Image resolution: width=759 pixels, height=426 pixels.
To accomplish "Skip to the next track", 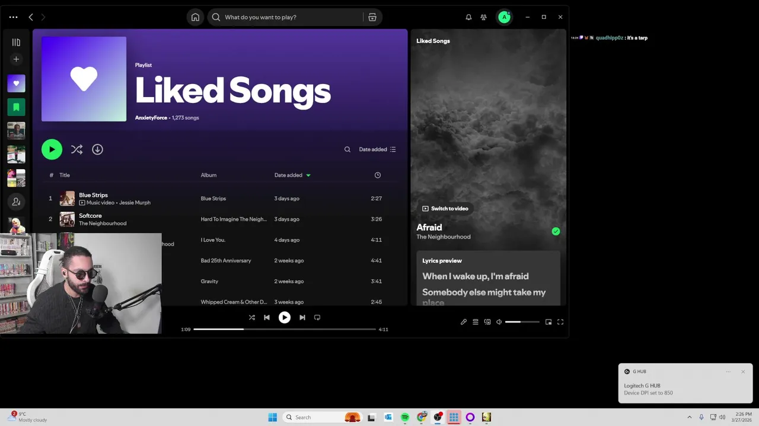I will pos(302,317).
